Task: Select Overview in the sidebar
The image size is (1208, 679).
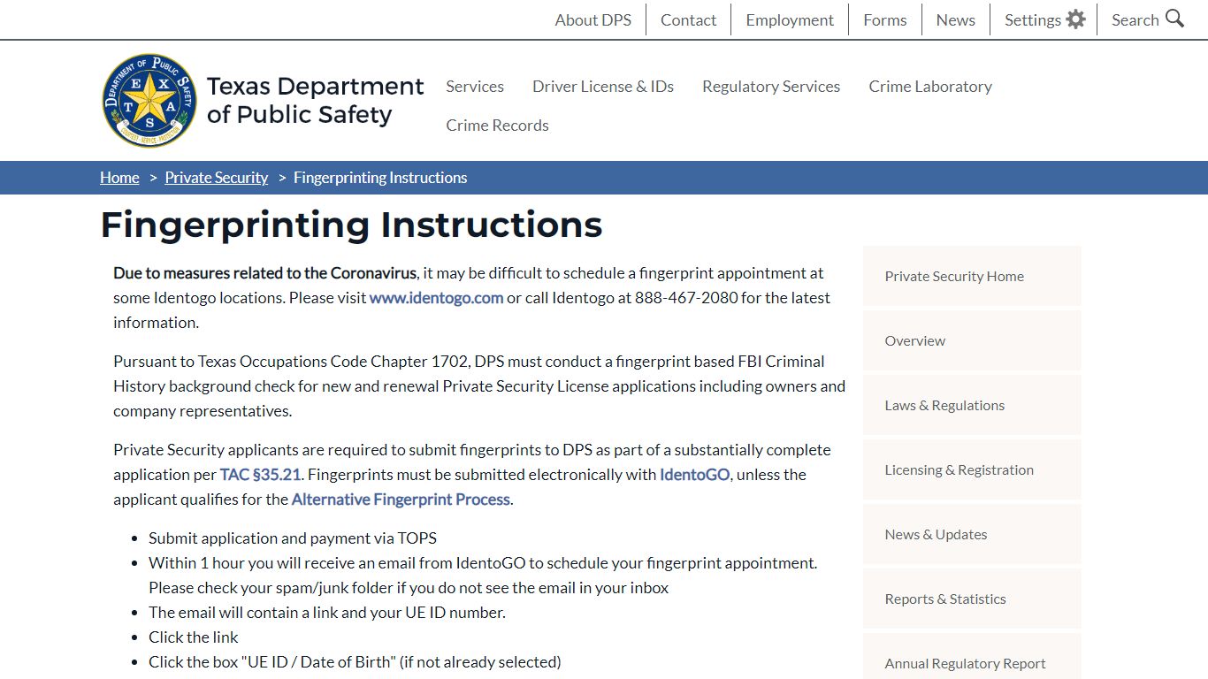Action: 972,340
